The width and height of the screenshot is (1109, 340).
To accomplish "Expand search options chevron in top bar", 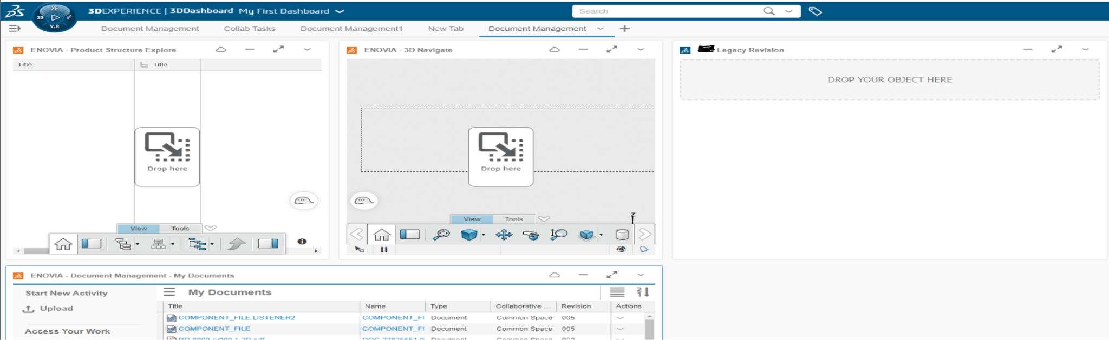I will (x=788, y=11).
